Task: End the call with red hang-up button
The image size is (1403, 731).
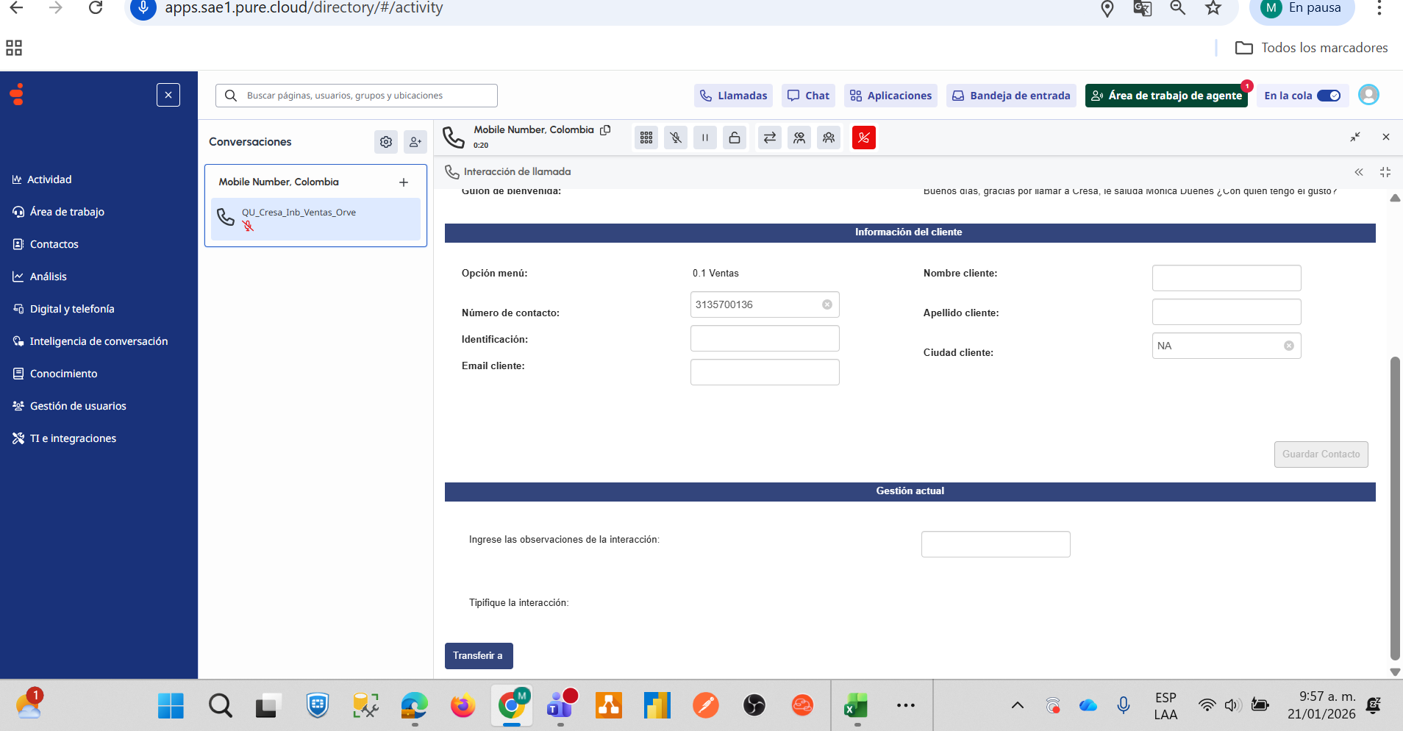Action: tap(864, 138)
